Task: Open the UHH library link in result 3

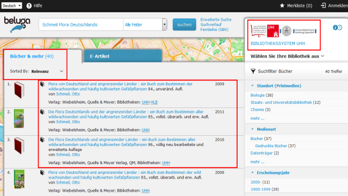Action: 166,163
